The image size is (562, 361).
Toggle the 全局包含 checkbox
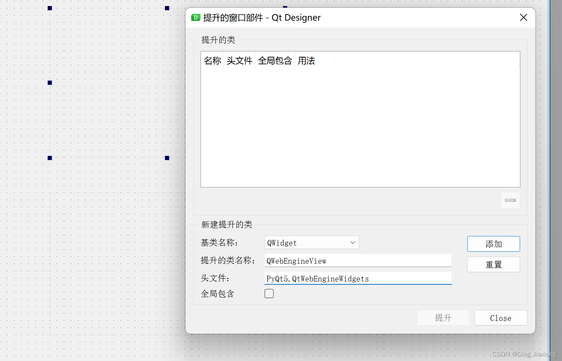tap(269, 294)
